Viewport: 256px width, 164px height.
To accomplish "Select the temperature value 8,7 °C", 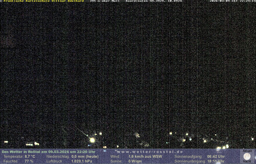I will click(x=30, y=156).
